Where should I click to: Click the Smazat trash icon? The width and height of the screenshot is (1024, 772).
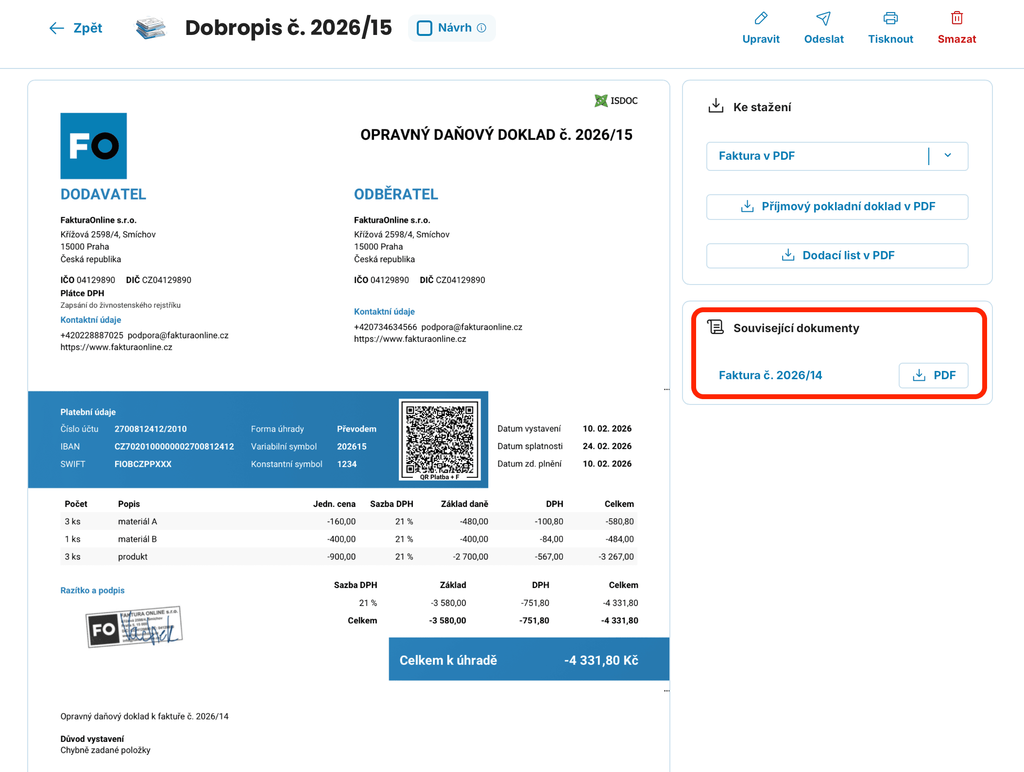click(x=956, y=18)
